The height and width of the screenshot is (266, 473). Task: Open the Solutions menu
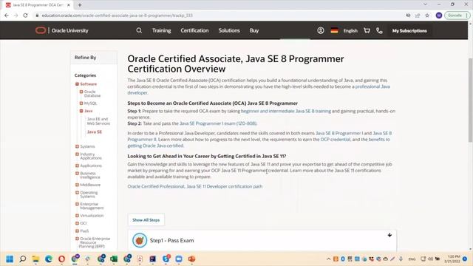[x=229, y=30]
